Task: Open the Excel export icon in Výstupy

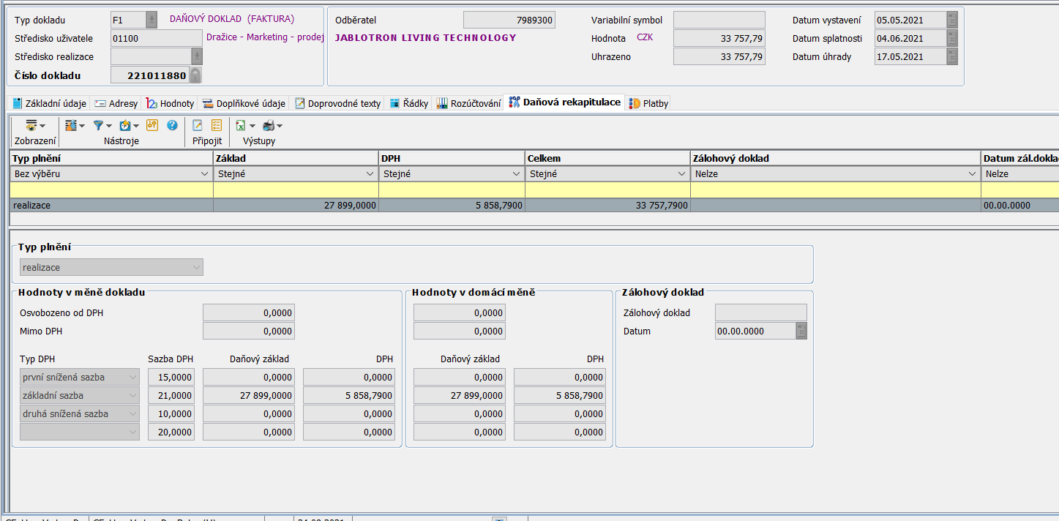Action: click(x=241, y=126)
